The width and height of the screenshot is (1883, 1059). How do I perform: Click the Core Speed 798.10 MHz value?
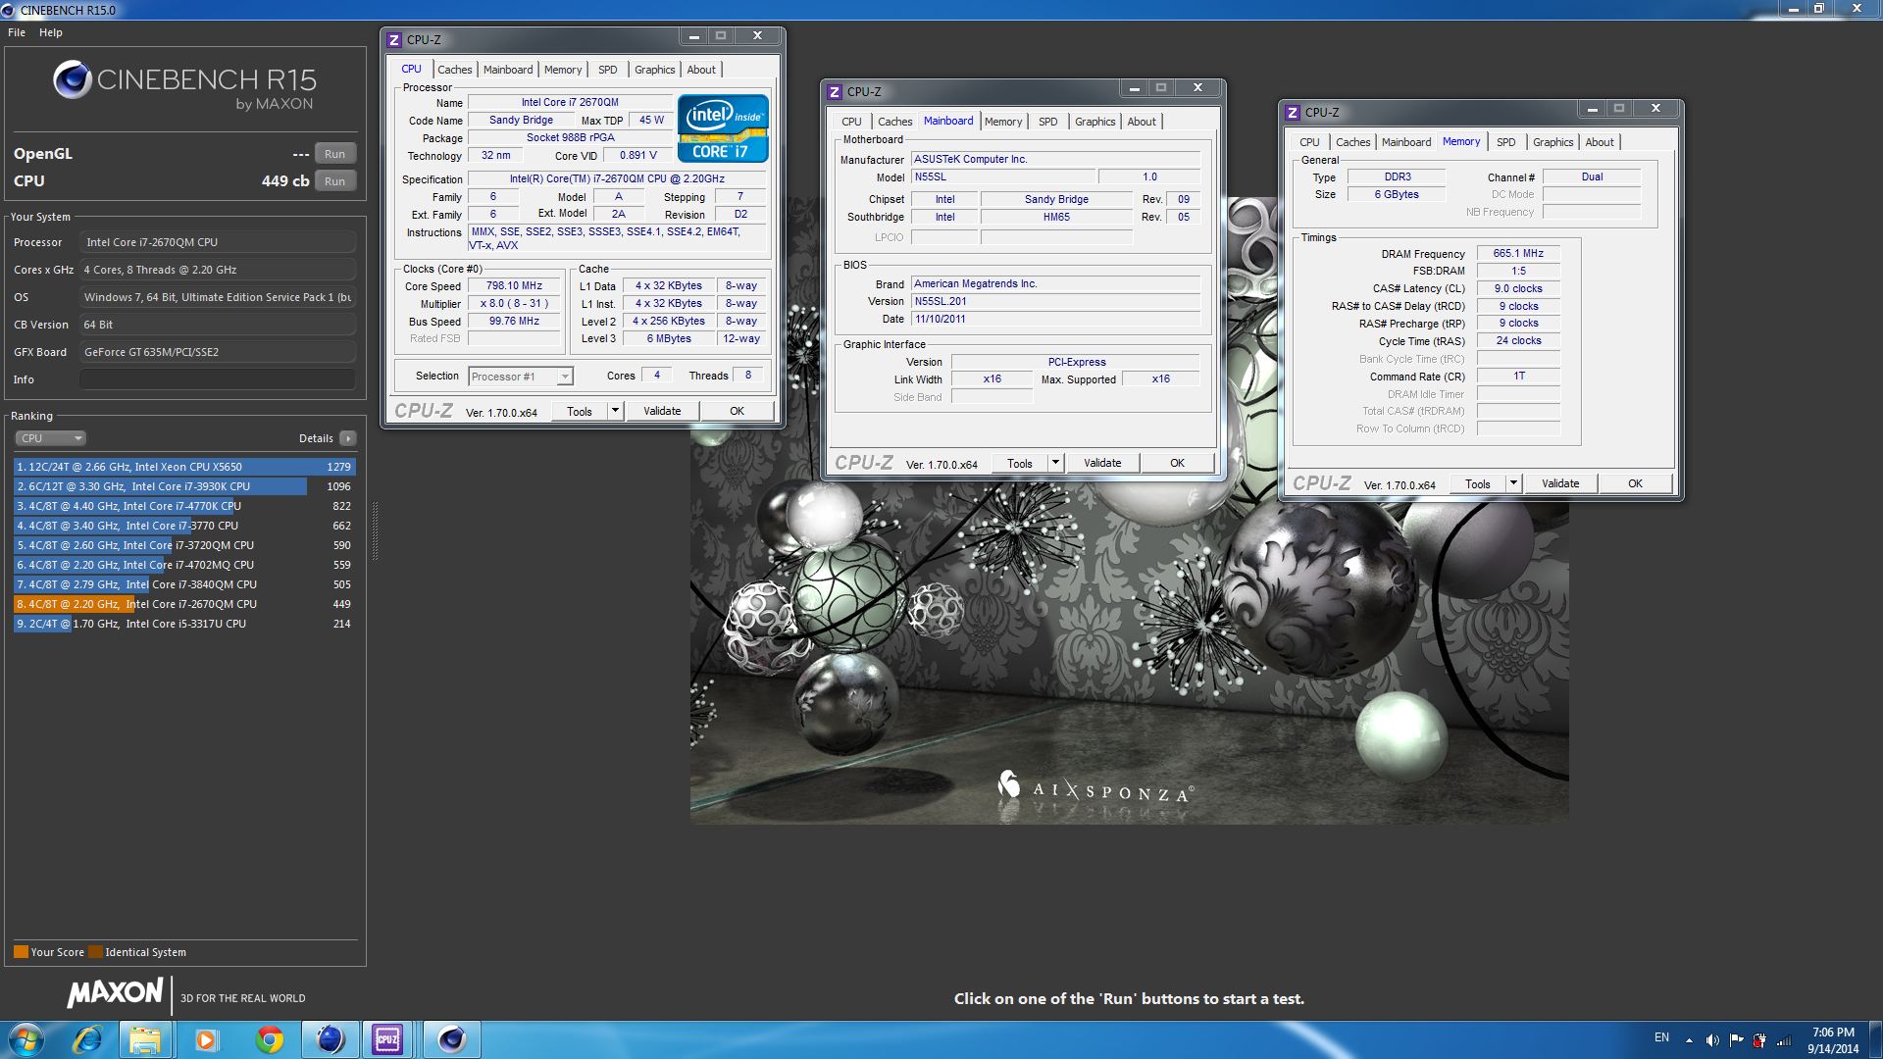pyautogui.click(x=514, y=286)
